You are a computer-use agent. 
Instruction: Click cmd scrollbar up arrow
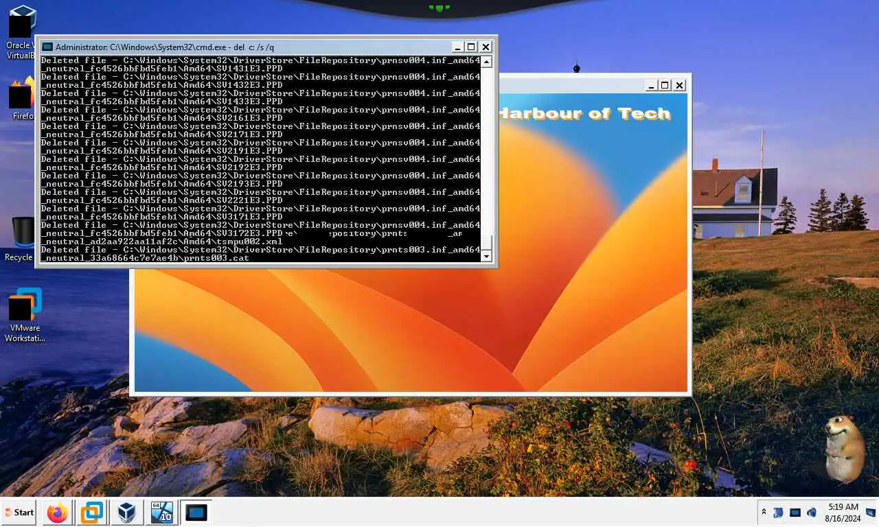click(486, 62)
